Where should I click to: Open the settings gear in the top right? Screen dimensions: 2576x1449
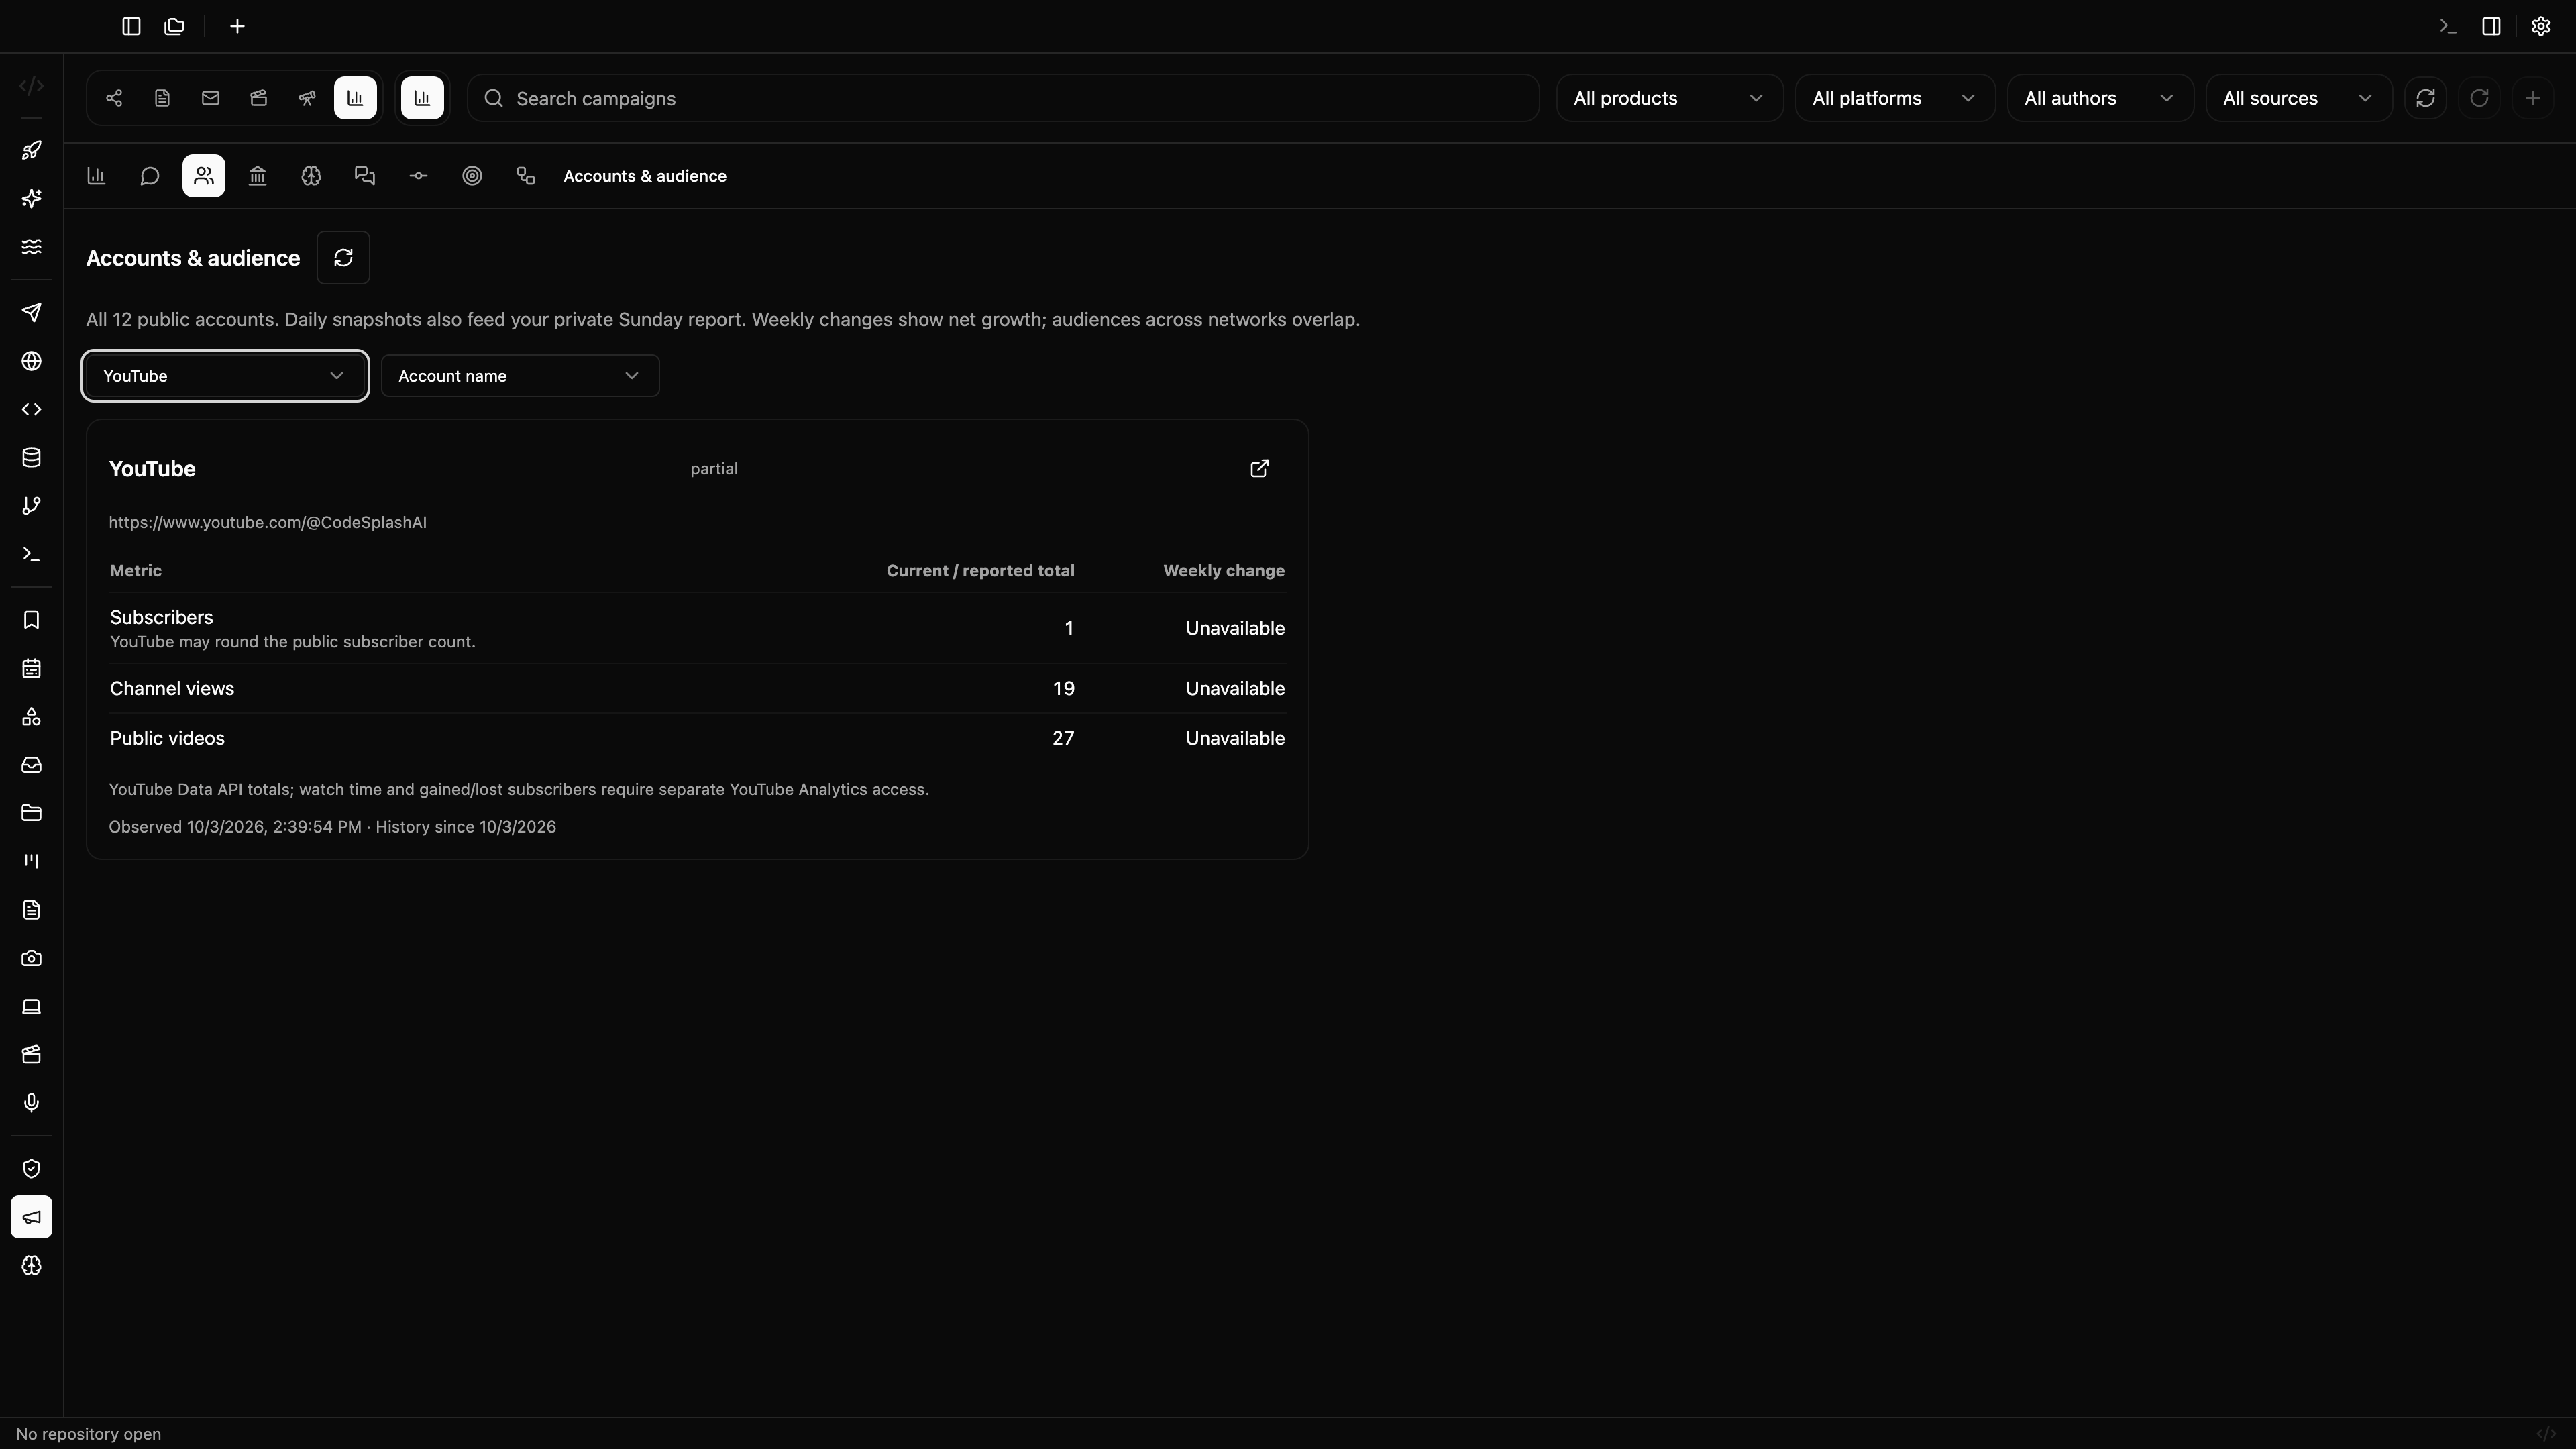pyautogui.click(x=2541, y=26)
